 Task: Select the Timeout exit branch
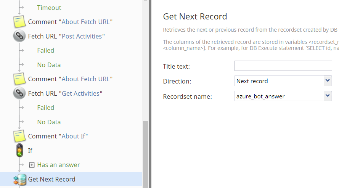click(49, 8)
